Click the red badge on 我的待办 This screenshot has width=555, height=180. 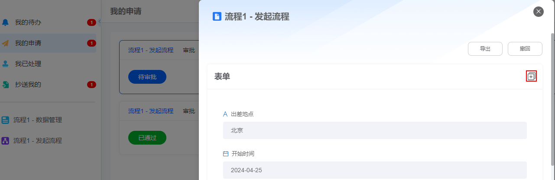tap(91, 22)
